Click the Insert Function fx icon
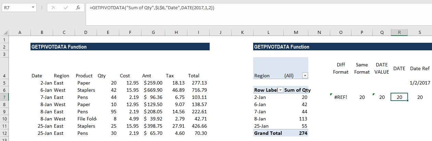432x141 pixels. coord(78,8)
